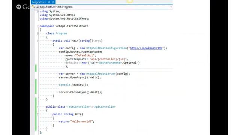Viewport: 240px width, 135px height.
Task: Open the http://localhost:999 link
Action: (x=146, y=48)
